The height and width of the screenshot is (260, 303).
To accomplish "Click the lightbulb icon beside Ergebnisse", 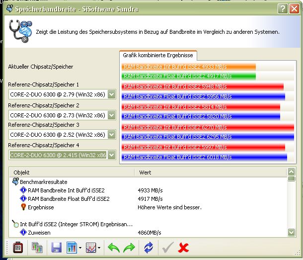I will (23, 207).
